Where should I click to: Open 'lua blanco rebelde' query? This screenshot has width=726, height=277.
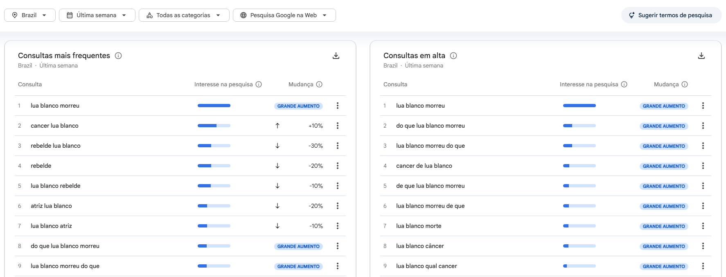coord(56,186)
